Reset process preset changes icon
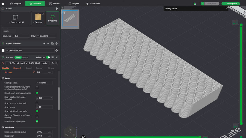 click(x=3, y=63)
